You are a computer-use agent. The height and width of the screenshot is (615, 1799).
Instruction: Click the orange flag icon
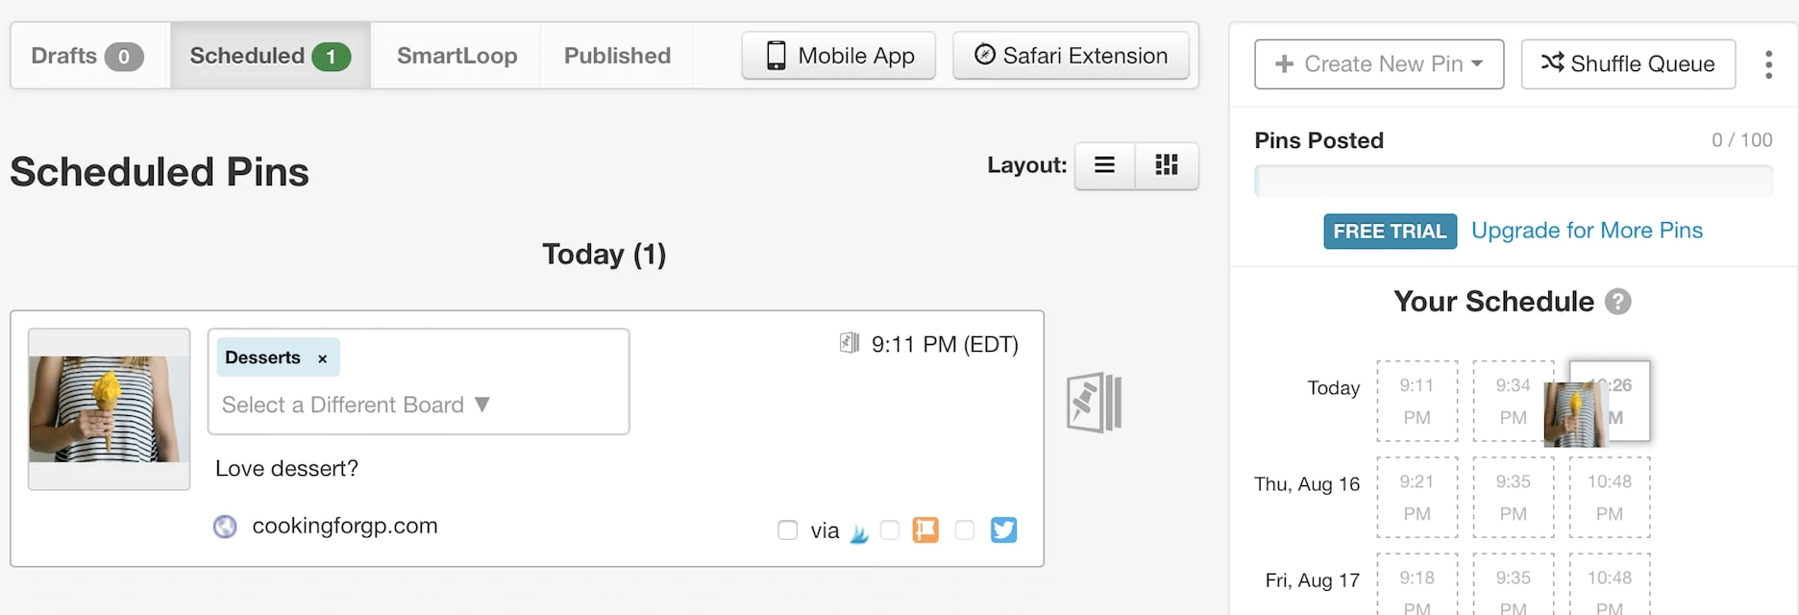[924, 529]
